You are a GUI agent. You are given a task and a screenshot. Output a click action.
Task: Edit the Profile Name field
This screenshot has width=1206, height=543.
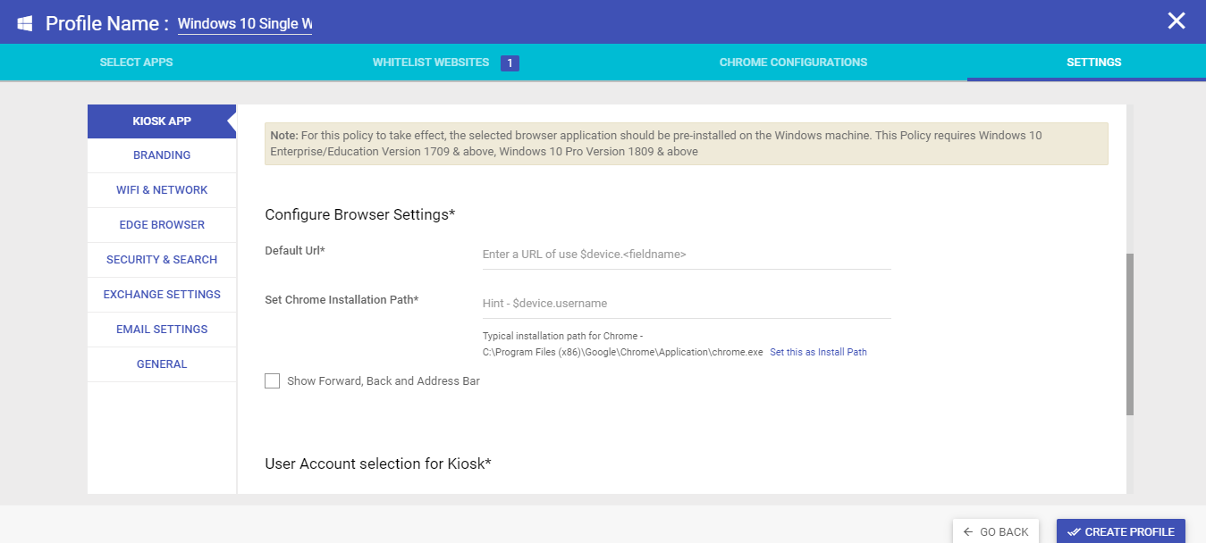[245, 24]
